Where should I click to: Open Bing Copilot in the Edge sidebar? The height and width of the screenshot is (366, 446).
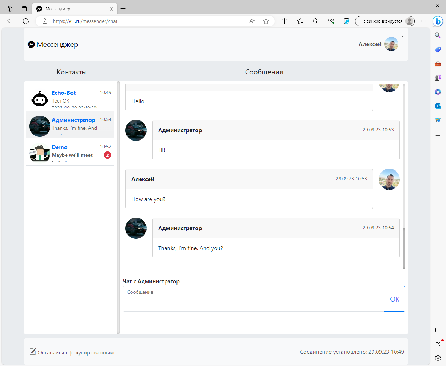click(438, 21)
